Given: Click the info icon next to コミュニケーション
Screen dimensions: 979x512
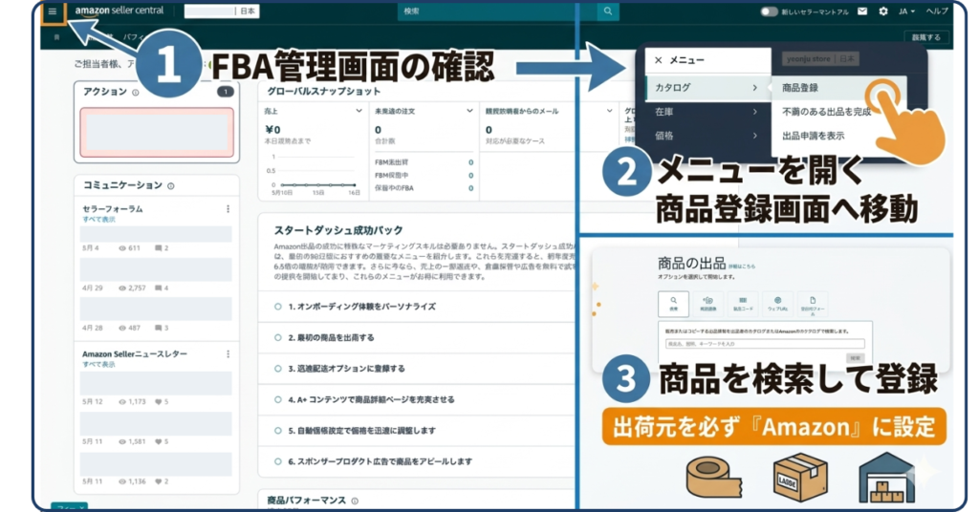Looking at the screenshot, I should [171, 186].
